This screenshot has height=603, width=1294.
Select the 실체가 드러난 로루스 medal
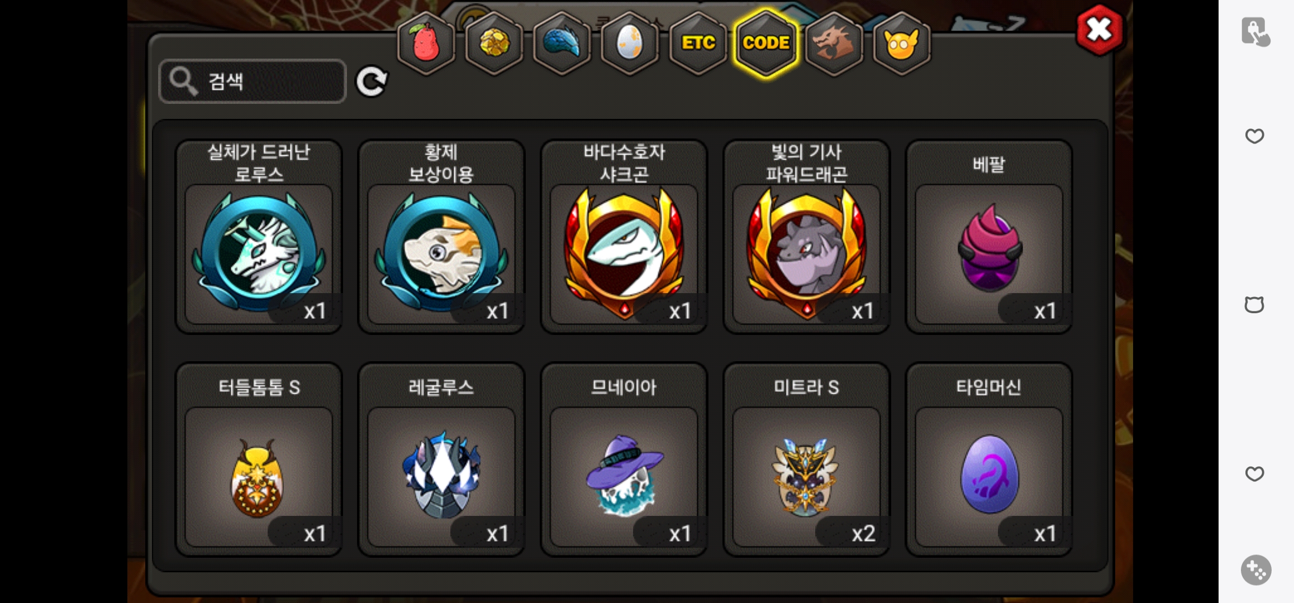click(x=259, y=237)
